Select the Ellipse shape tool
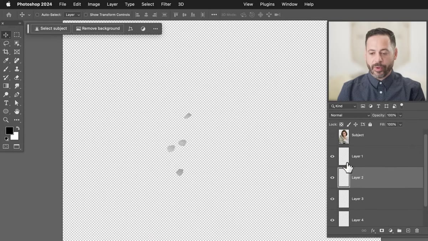Viewport: 428px width, 241px height. [x=6, y=112]
